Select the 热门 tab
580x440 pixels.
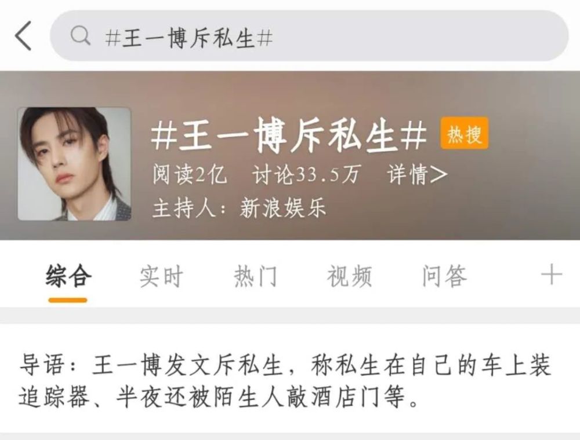tap(255, 276)
